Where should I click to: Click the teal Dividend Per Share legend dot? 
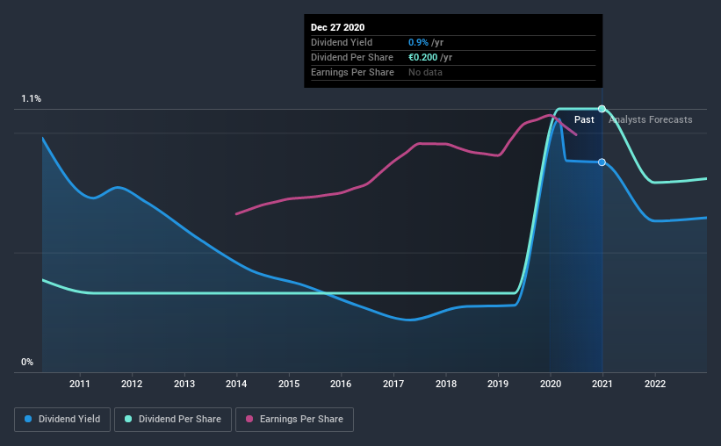(128, 419)
